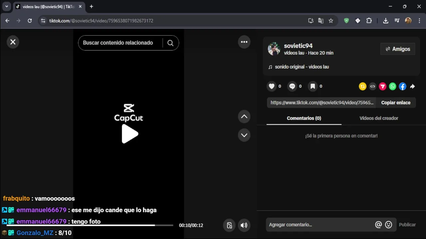Click Copiar enlace button

(396, 103)
